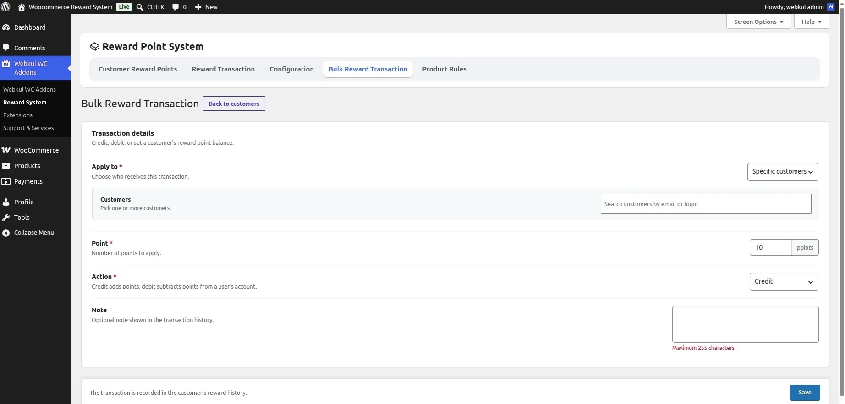Open the Credit action dropdown
This screenshot has height=404, width=845.
pos(784,282)
